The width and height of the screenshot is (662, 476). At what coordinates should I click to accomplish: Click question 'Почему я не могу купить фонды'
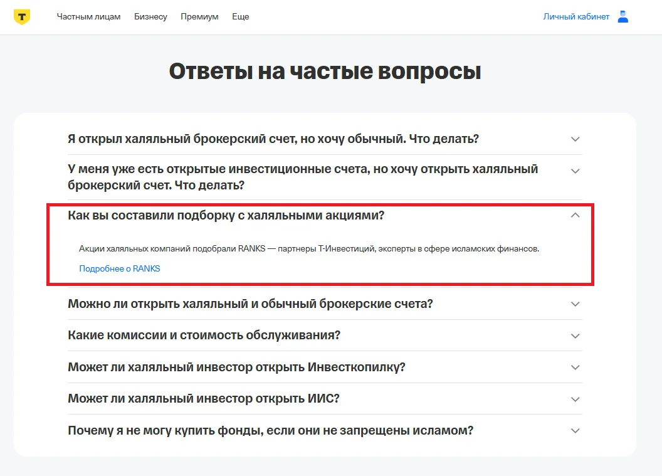pos(271,430)
